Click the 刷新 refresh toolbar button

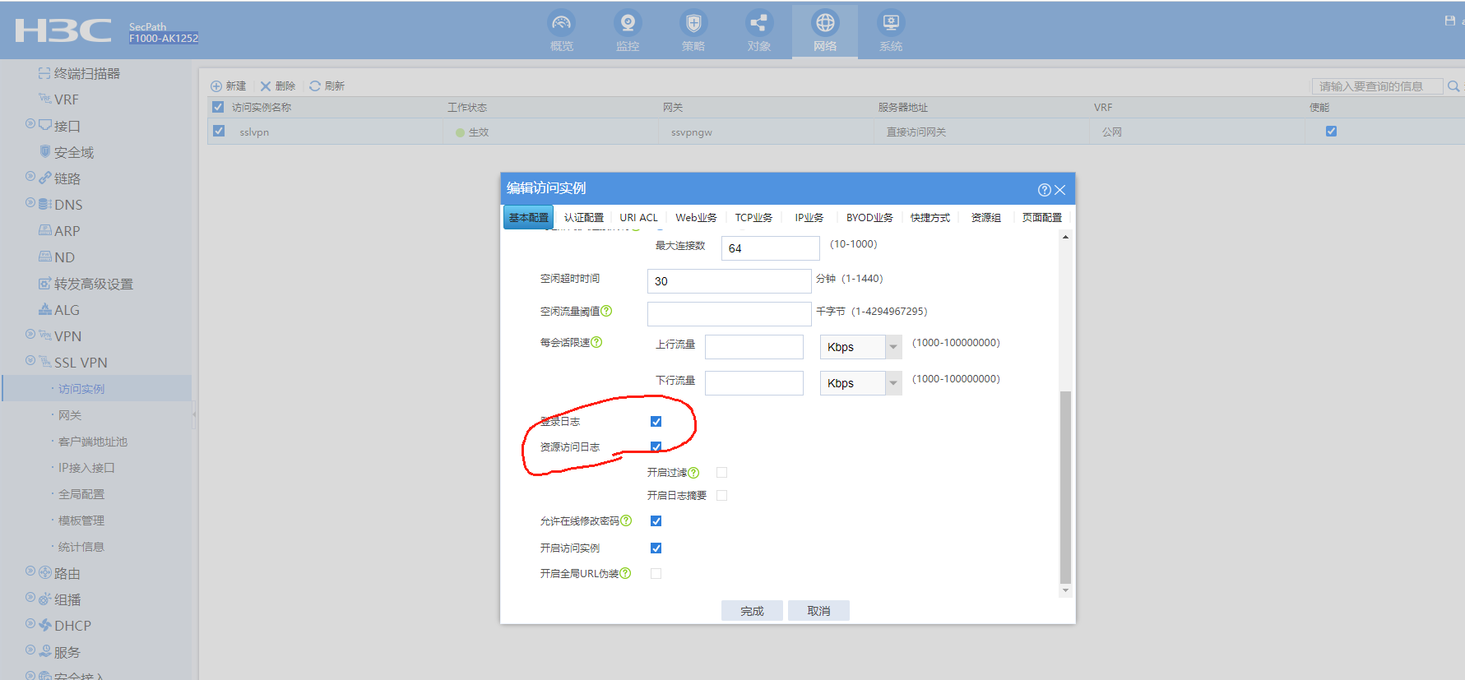327,86
